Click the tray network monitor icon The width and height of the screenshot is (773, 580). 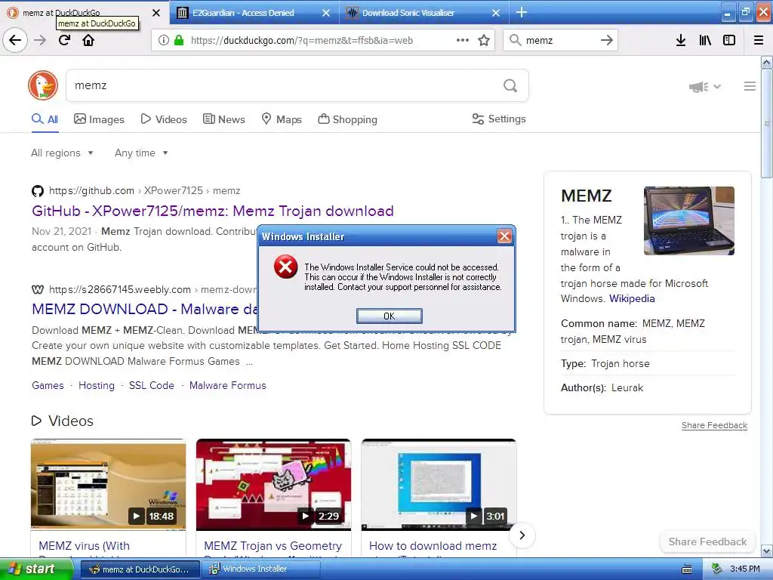click(717, 569)
